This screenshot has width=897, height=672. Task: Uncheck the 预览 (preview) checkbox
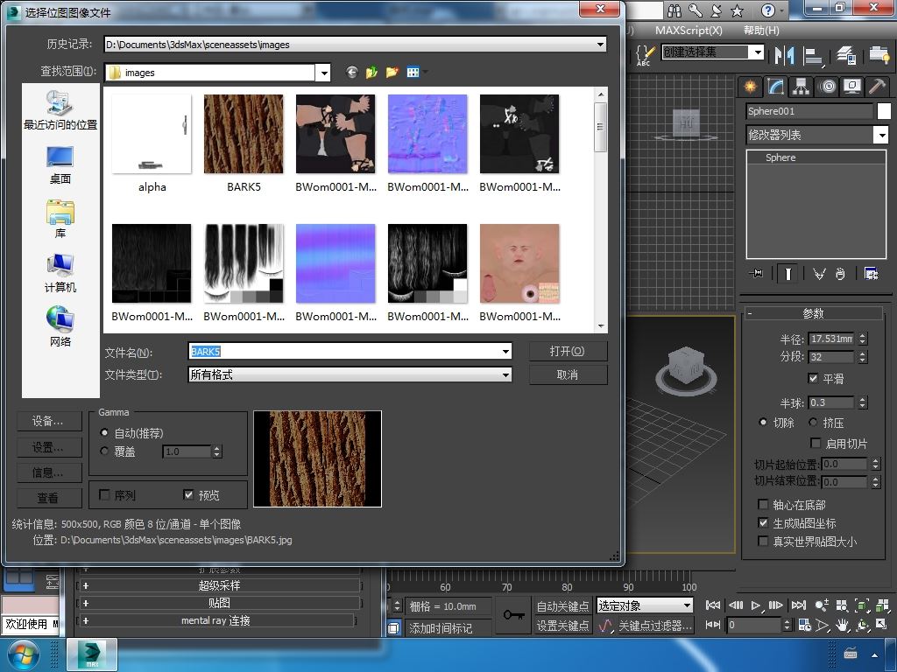coord(188,495)
